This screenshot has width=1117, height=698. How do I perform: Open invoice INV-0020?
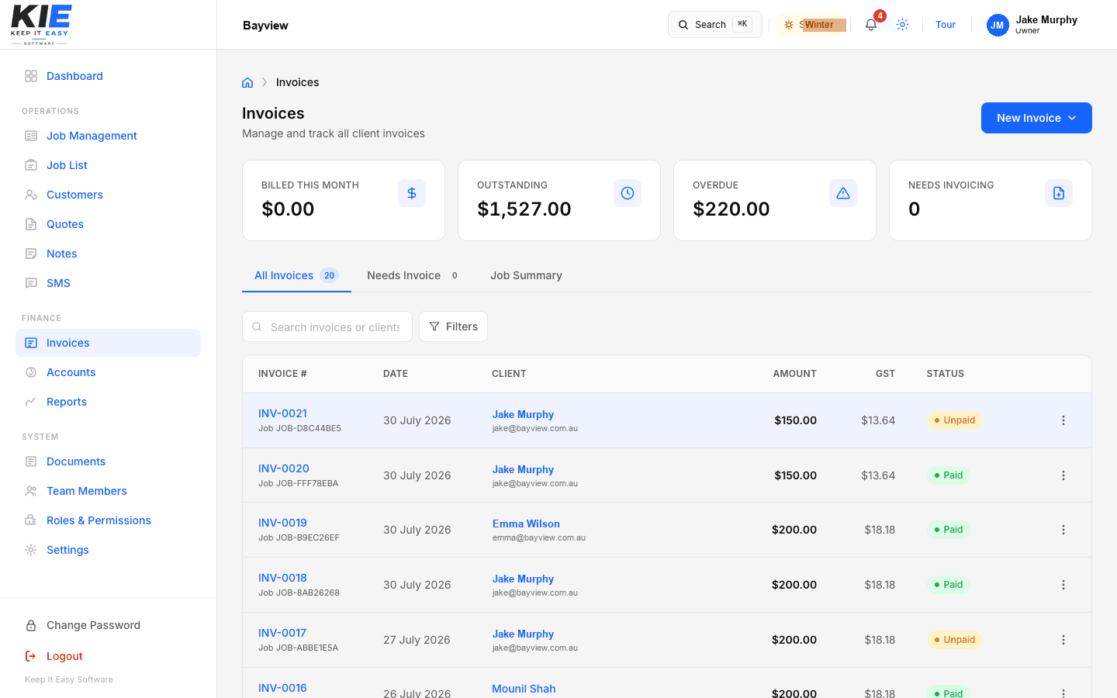(x=284, y=468)
